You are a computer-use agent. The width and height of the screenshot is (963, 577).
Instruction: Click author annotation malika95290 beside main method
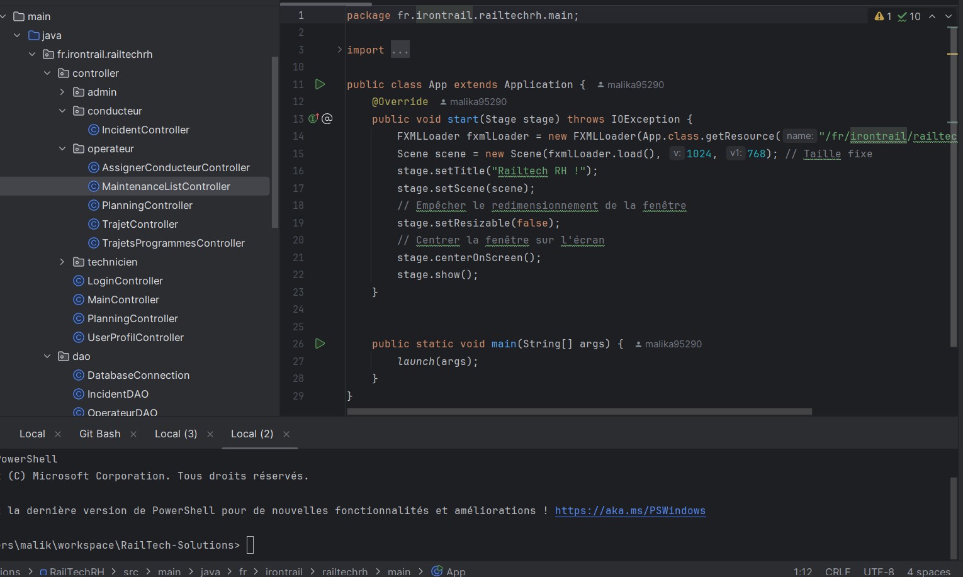[668, 344]
